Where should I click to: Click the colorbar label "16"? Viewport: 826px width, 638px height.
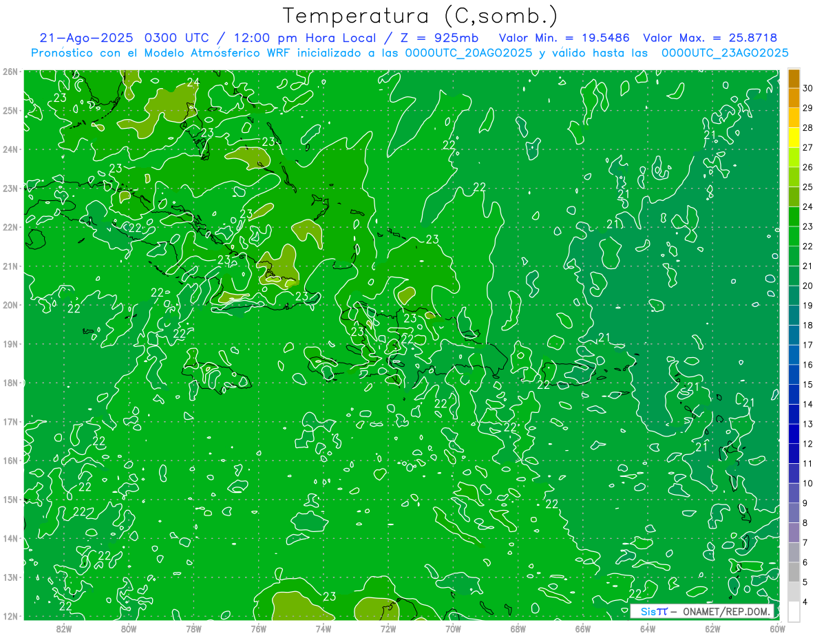pos(807,365)
